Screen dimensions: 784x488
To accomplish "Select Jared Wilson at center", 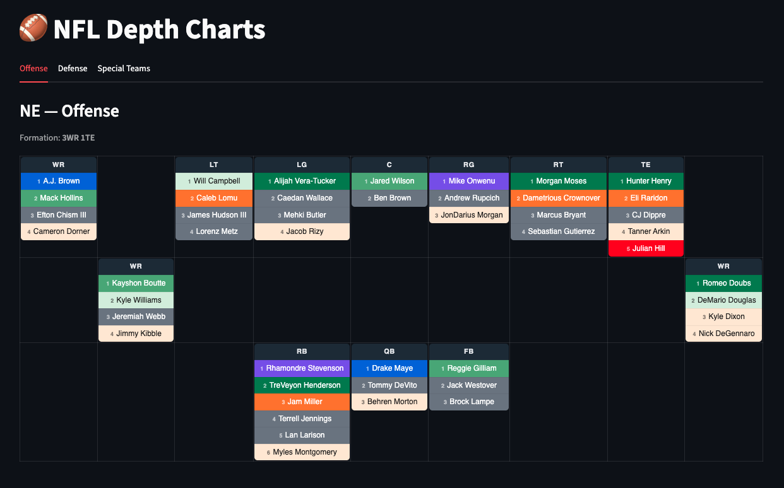I will click(x=389, y=181).
